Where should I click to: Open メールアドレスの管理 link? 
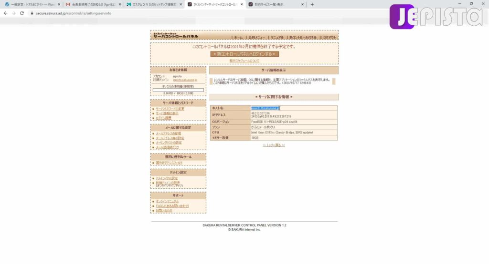pos(168,133)
